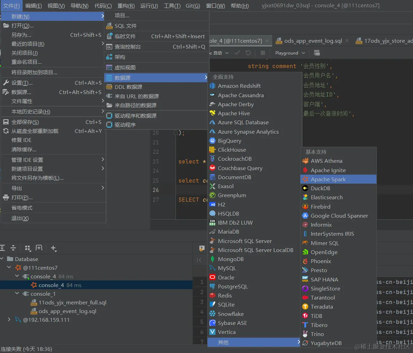
Task: Click 打印(P)... entry
Action: pos(53,197)
